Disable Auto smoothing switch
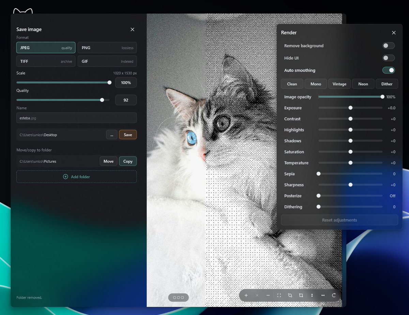Image resolution: width=409 pixels, height=315 pixels. [x=389, y=70]
